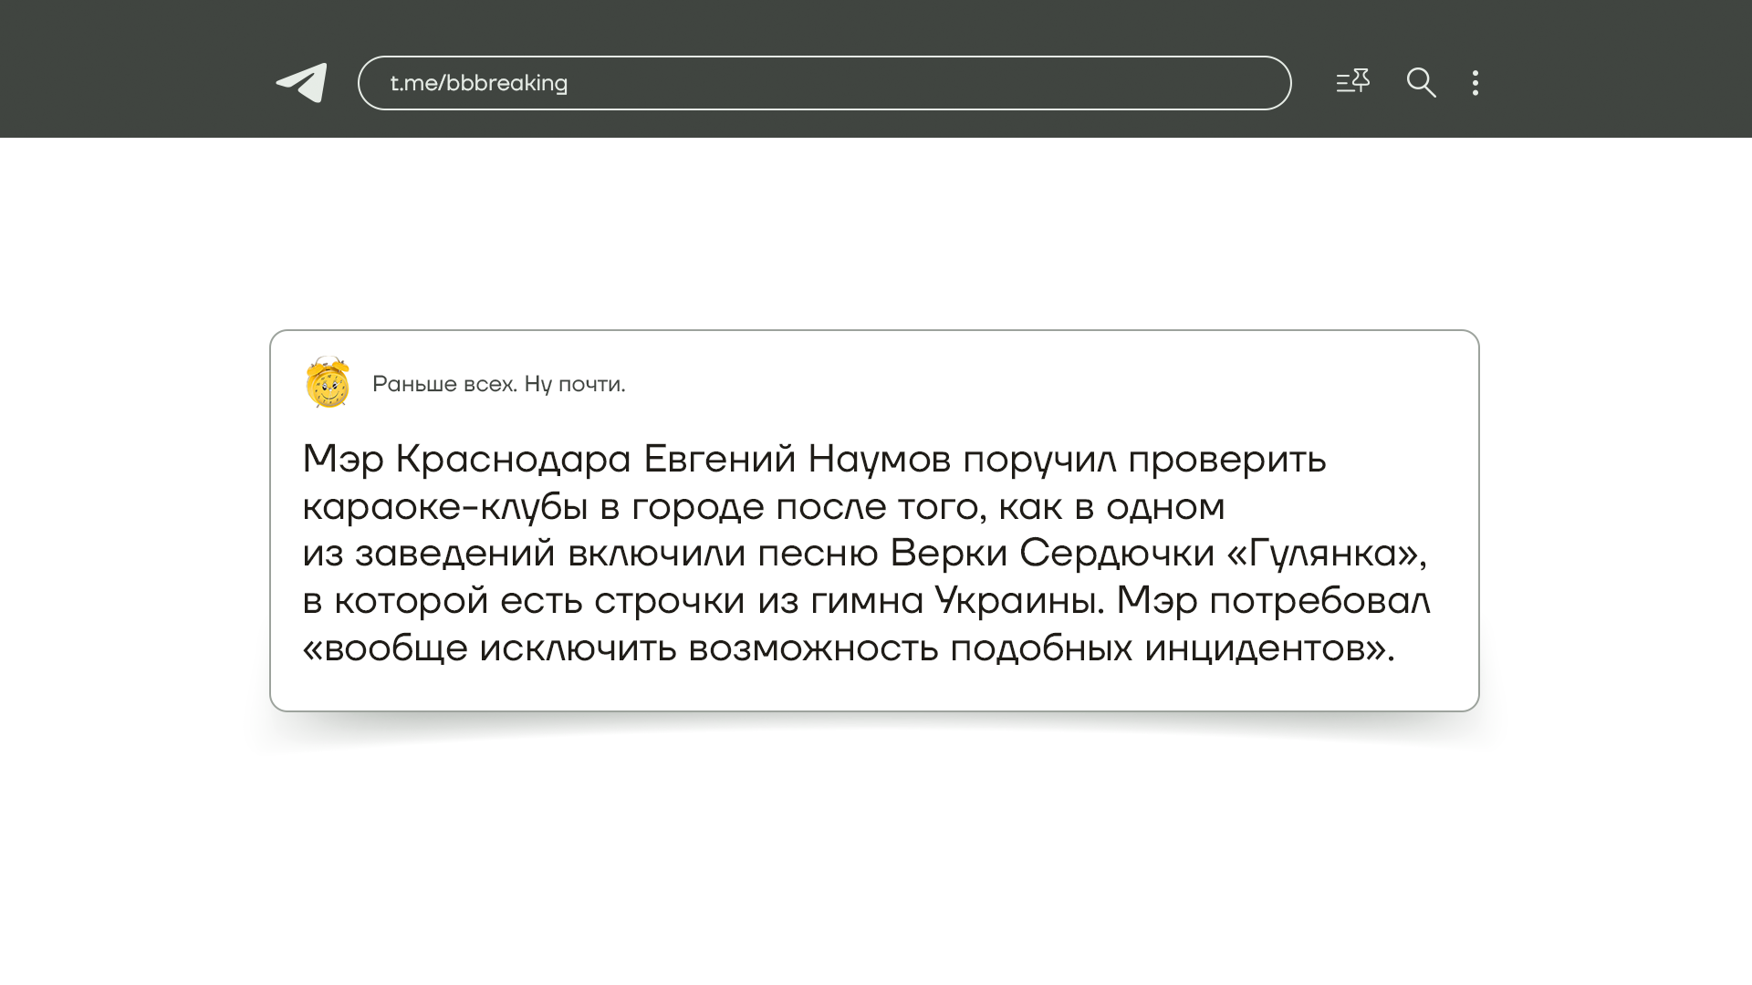
Task: Click the phrase 'гимна Украины' in the post
Action: (x=956, y=601)
